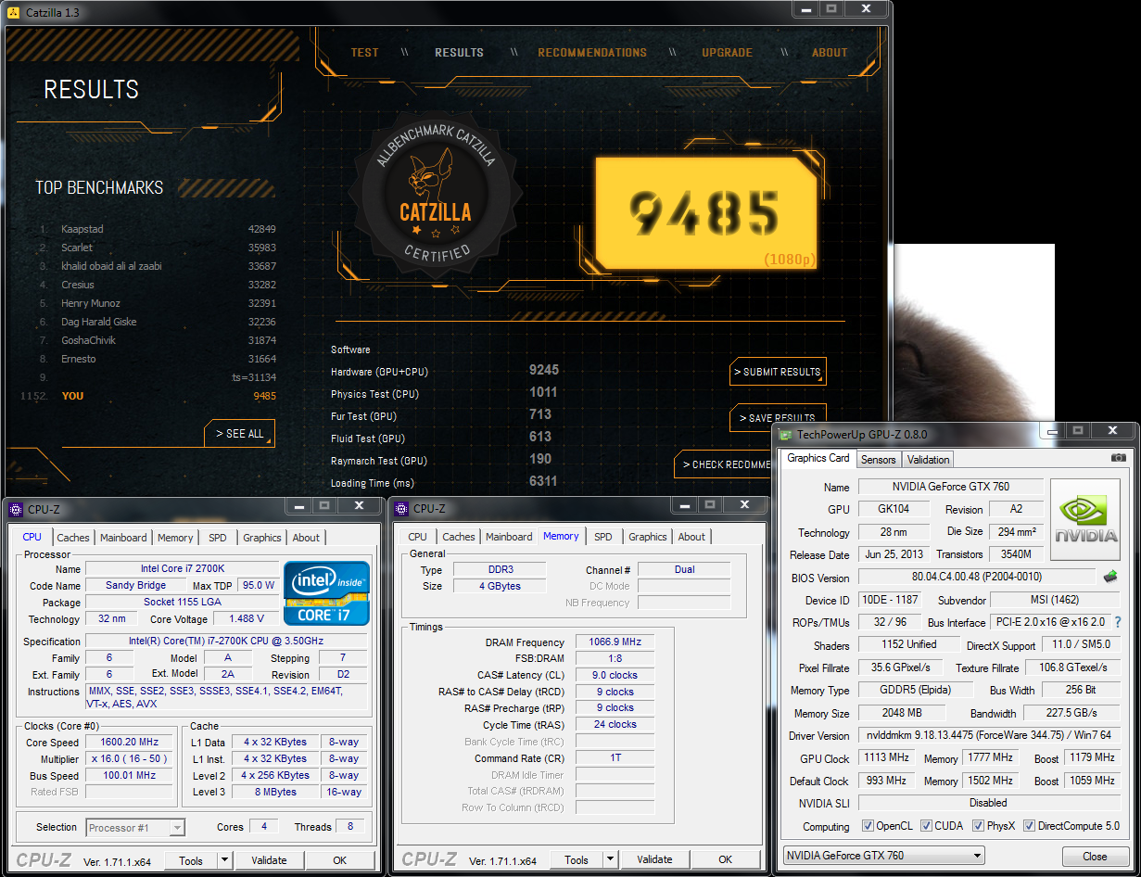
Task: Open the GeForce GTX 760 GPU selector dropdown
Action: (x=883, y=856)
